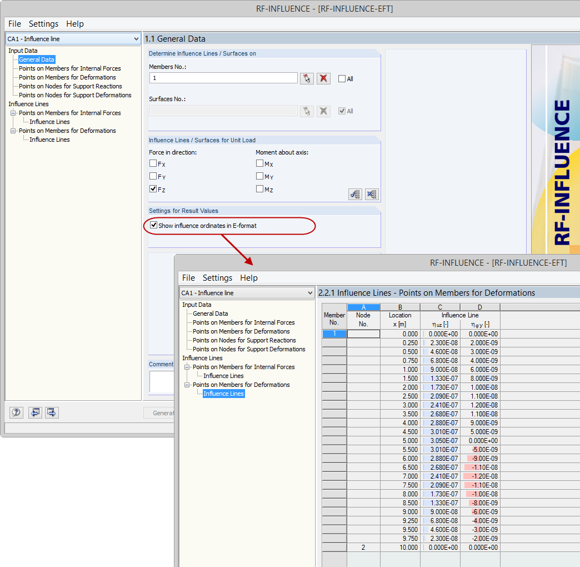Select highlighted Influence Lines item, front window
The width and height of the screenshot is (580, 567).
pyautogui.click(x=223, y=394)
